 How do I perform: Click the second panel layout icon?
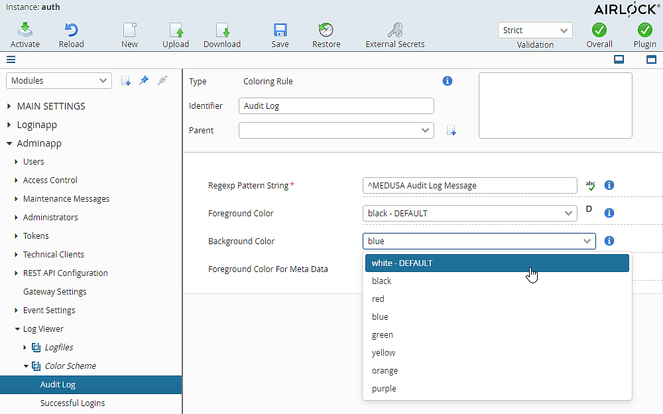pos(652,59)
